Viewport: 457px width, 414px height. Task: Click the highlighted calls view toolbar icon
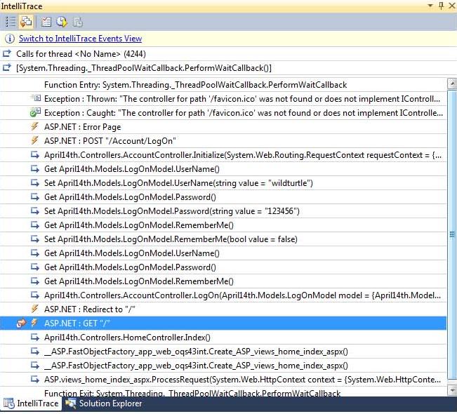coord(26,22)
